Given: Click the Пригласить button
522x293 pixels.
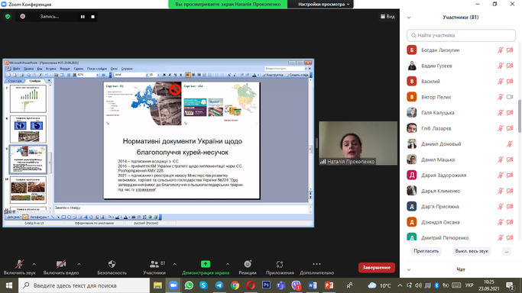Looking at the screenshot, I should tap(426, 251).
